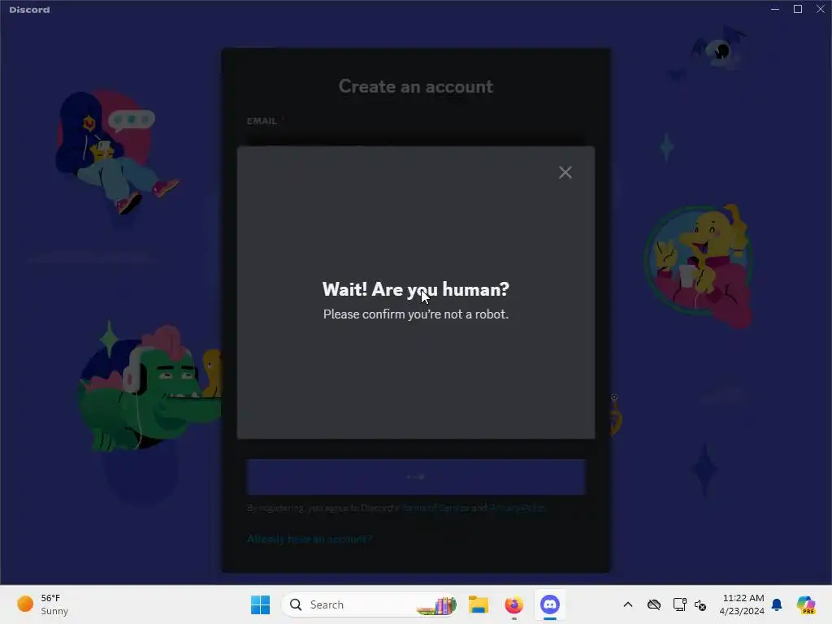The width and height of the screenshot is (832, 624).
Task: Open the OneDrive cloud tray icon
Action: [x=654, y=604]
